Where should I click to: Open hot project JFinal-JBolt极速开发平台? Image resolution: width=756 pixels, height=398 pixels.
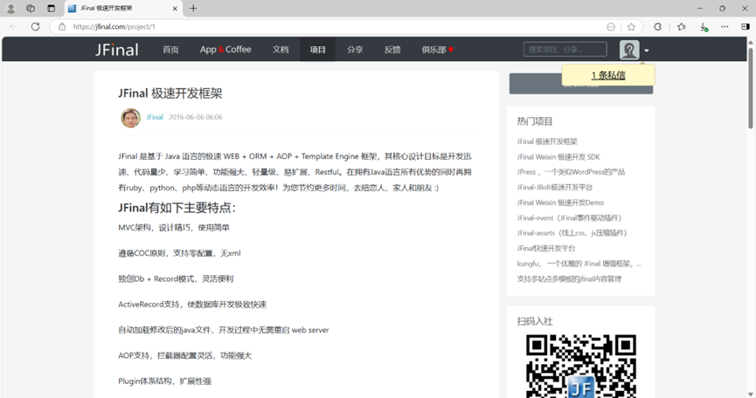click(x=554, y=187)
